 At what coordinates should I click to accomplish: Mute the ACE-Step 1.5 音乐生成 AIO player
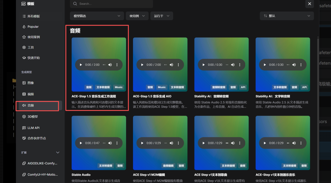[x=171, y=65]
